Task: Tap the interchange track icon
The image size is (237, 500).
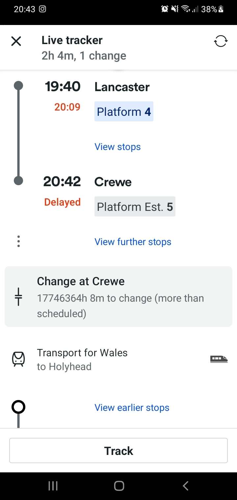Action: pyautogui.click(x=18, y=296)
